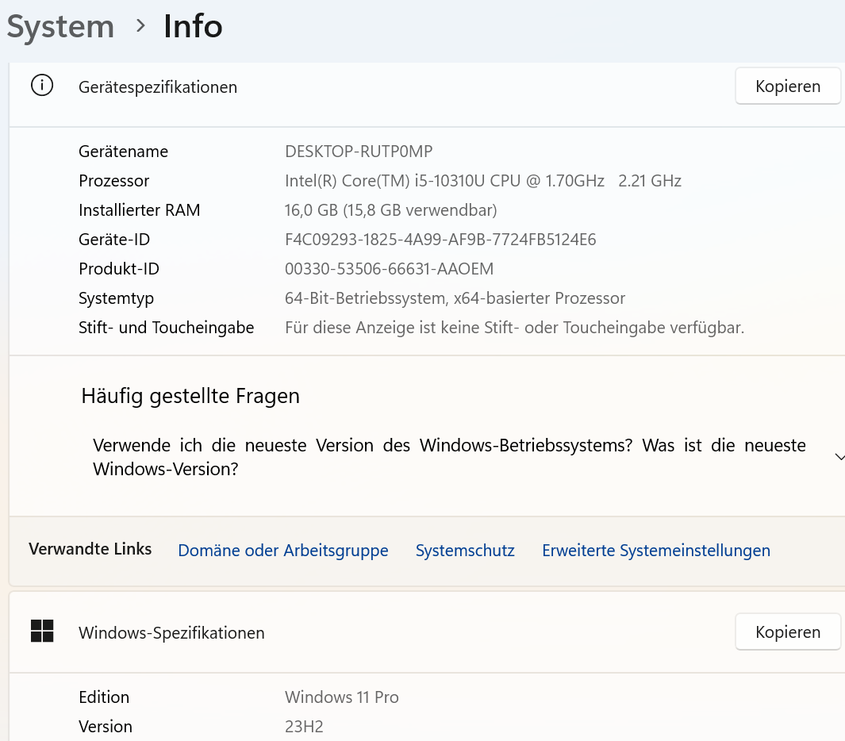Select the 16,0 GB RAM value

[x=390, y=210]
